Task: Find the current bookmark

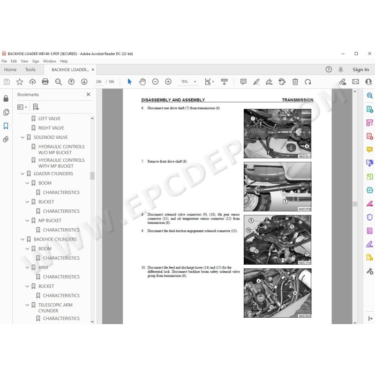Action: tap(36, 107)
